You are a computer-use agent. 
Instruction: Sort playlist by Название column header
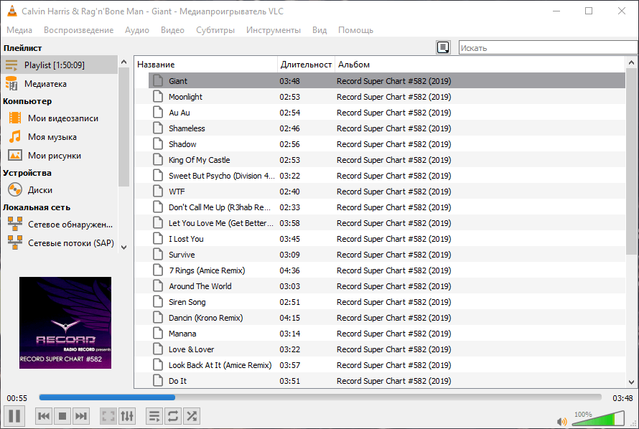click(205, 65)
